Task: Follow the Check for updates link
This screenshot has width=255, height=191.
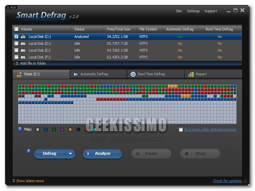Action: [x=227, y=181]
